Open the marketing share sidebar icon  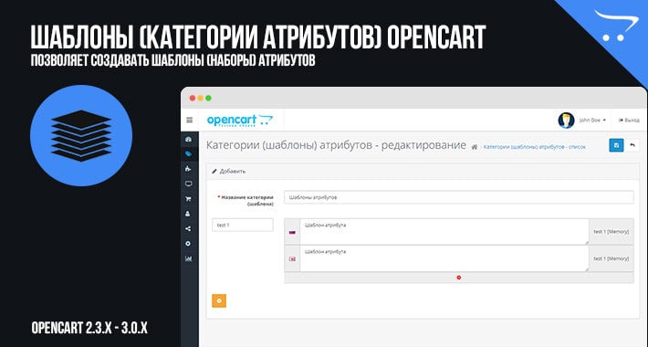point(188,228)
